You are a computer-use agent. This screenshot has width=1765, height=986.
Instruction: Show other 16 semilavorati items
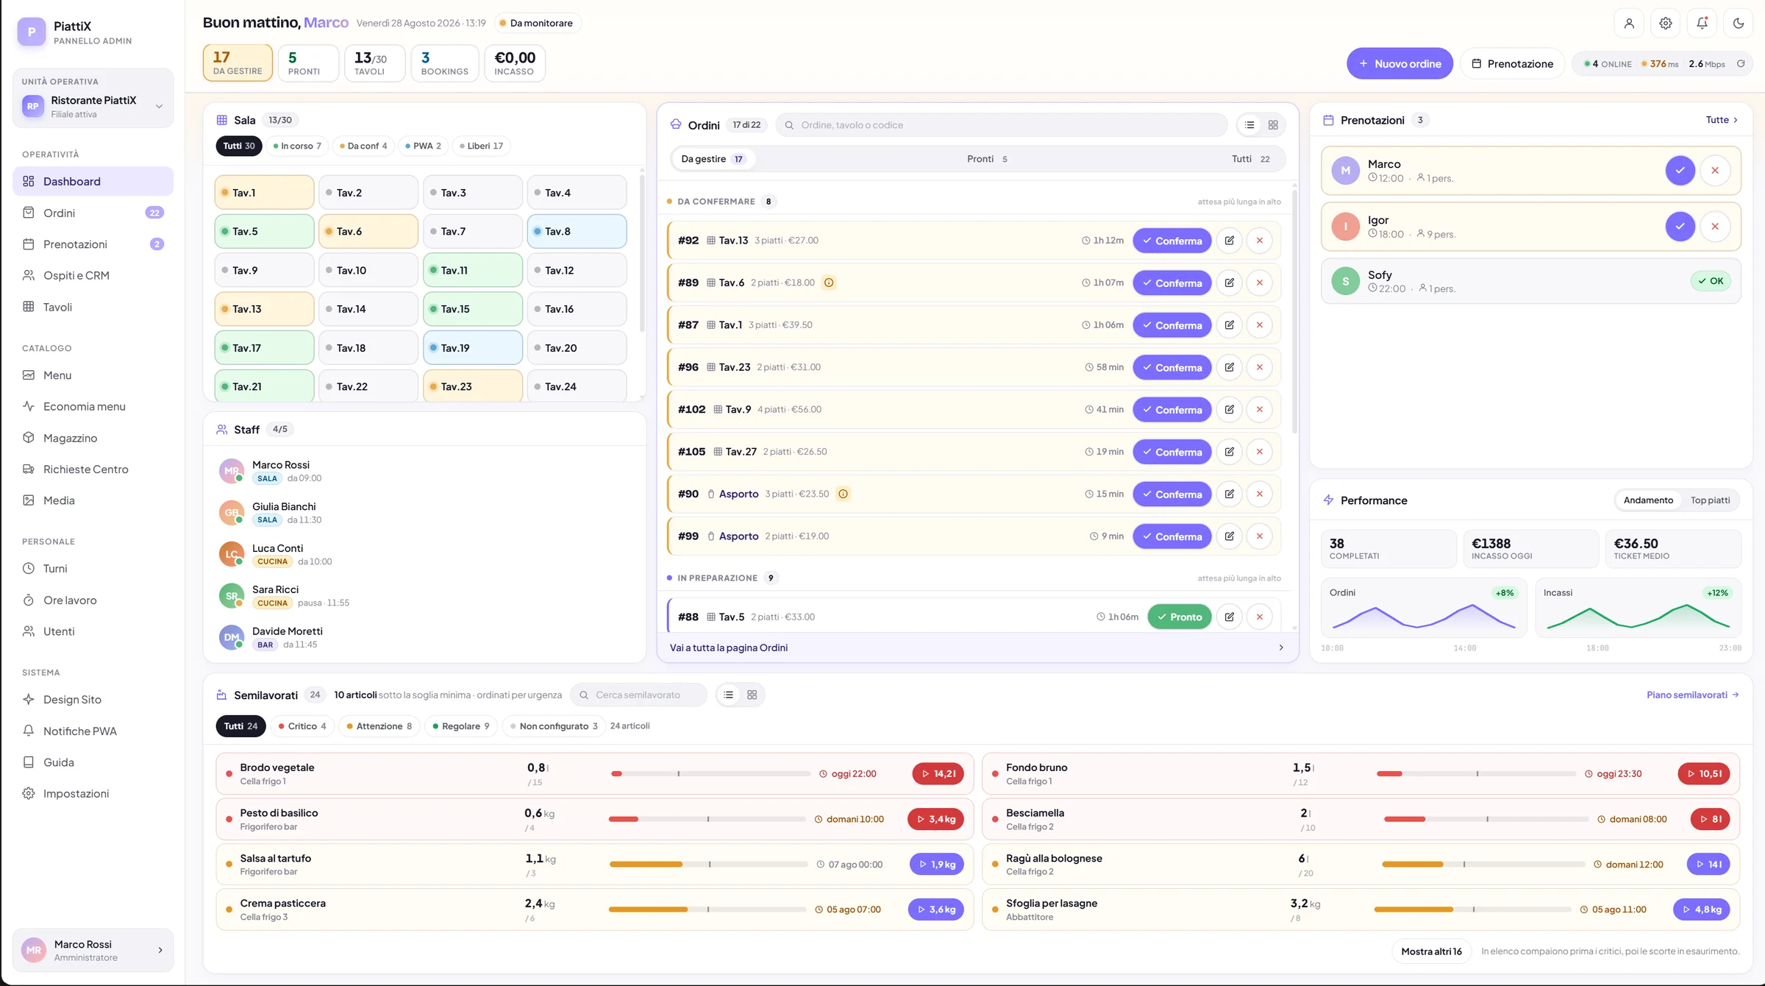pos(1431,951)
